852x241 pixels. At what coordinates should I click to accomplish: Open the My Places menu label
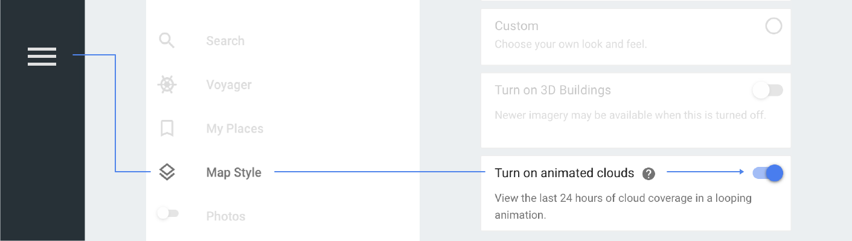coord(234,129)
